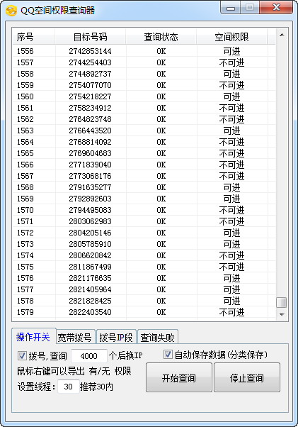298x427 pixels.
Task: Select row 1566 in the list
Action: [x=144, y=165]
